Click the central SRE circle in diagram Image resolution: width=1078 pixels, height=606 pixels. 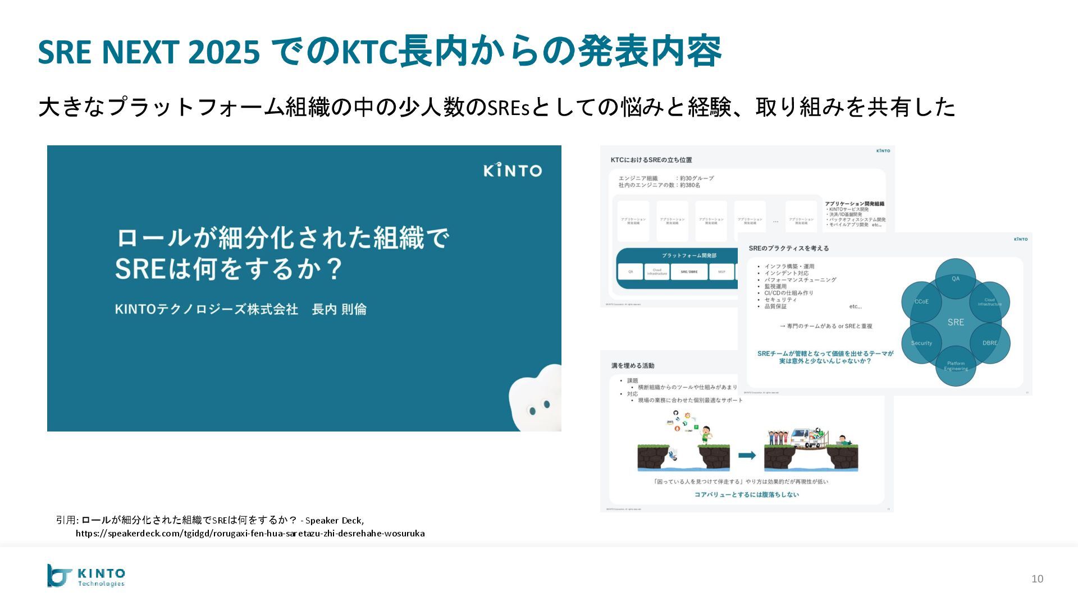click(956, 322)
